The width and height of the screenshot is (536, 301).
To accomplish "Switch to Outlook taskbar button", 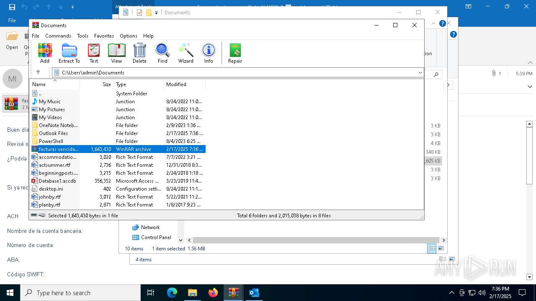I will [254, 293].
